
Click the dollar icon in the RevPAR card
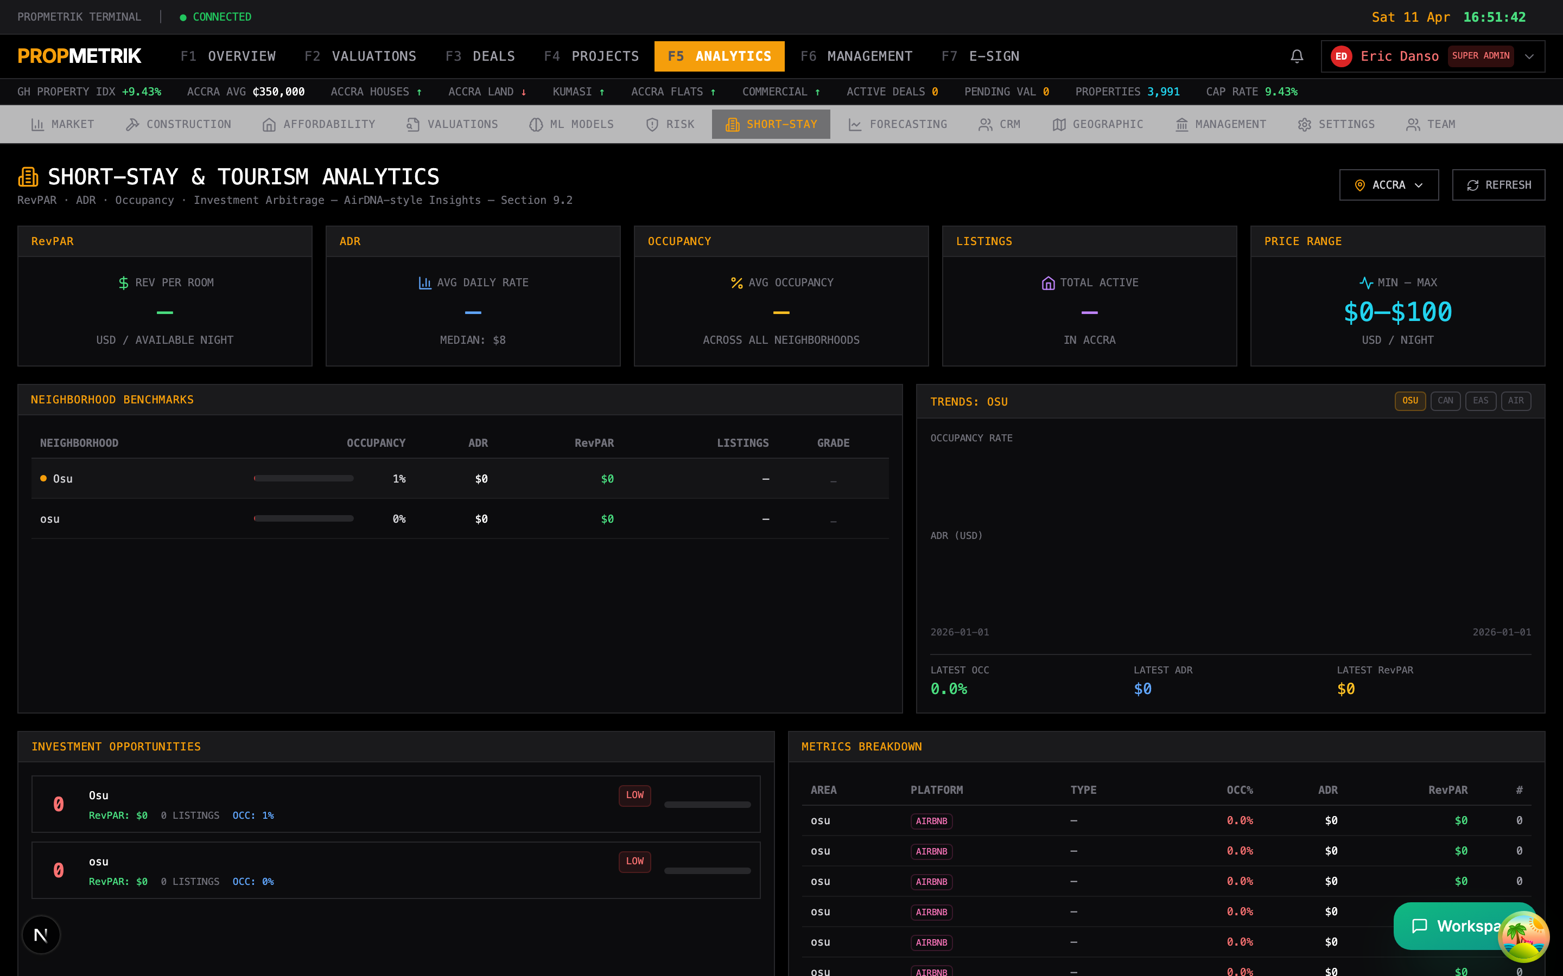click(x=123, y=282)
